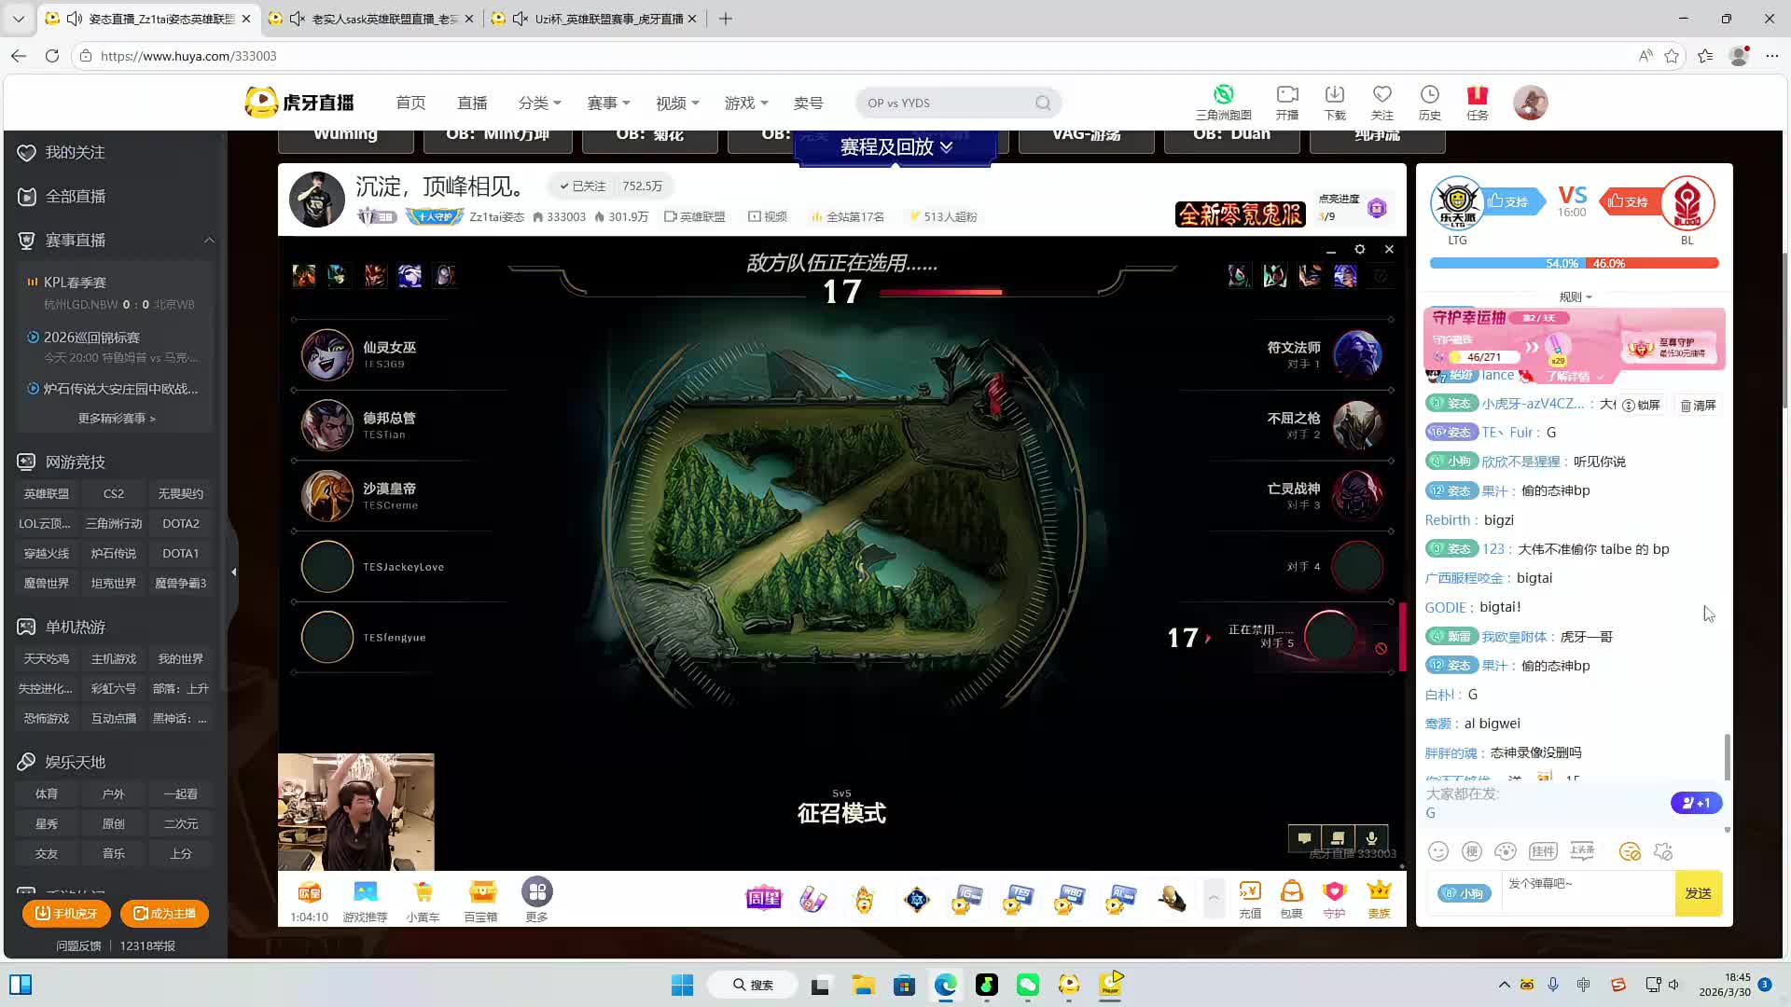The width and height of the screenshot is (1791, 1007).
Task: Open the emoji picker in chat
Action: tap(1438, 851)
